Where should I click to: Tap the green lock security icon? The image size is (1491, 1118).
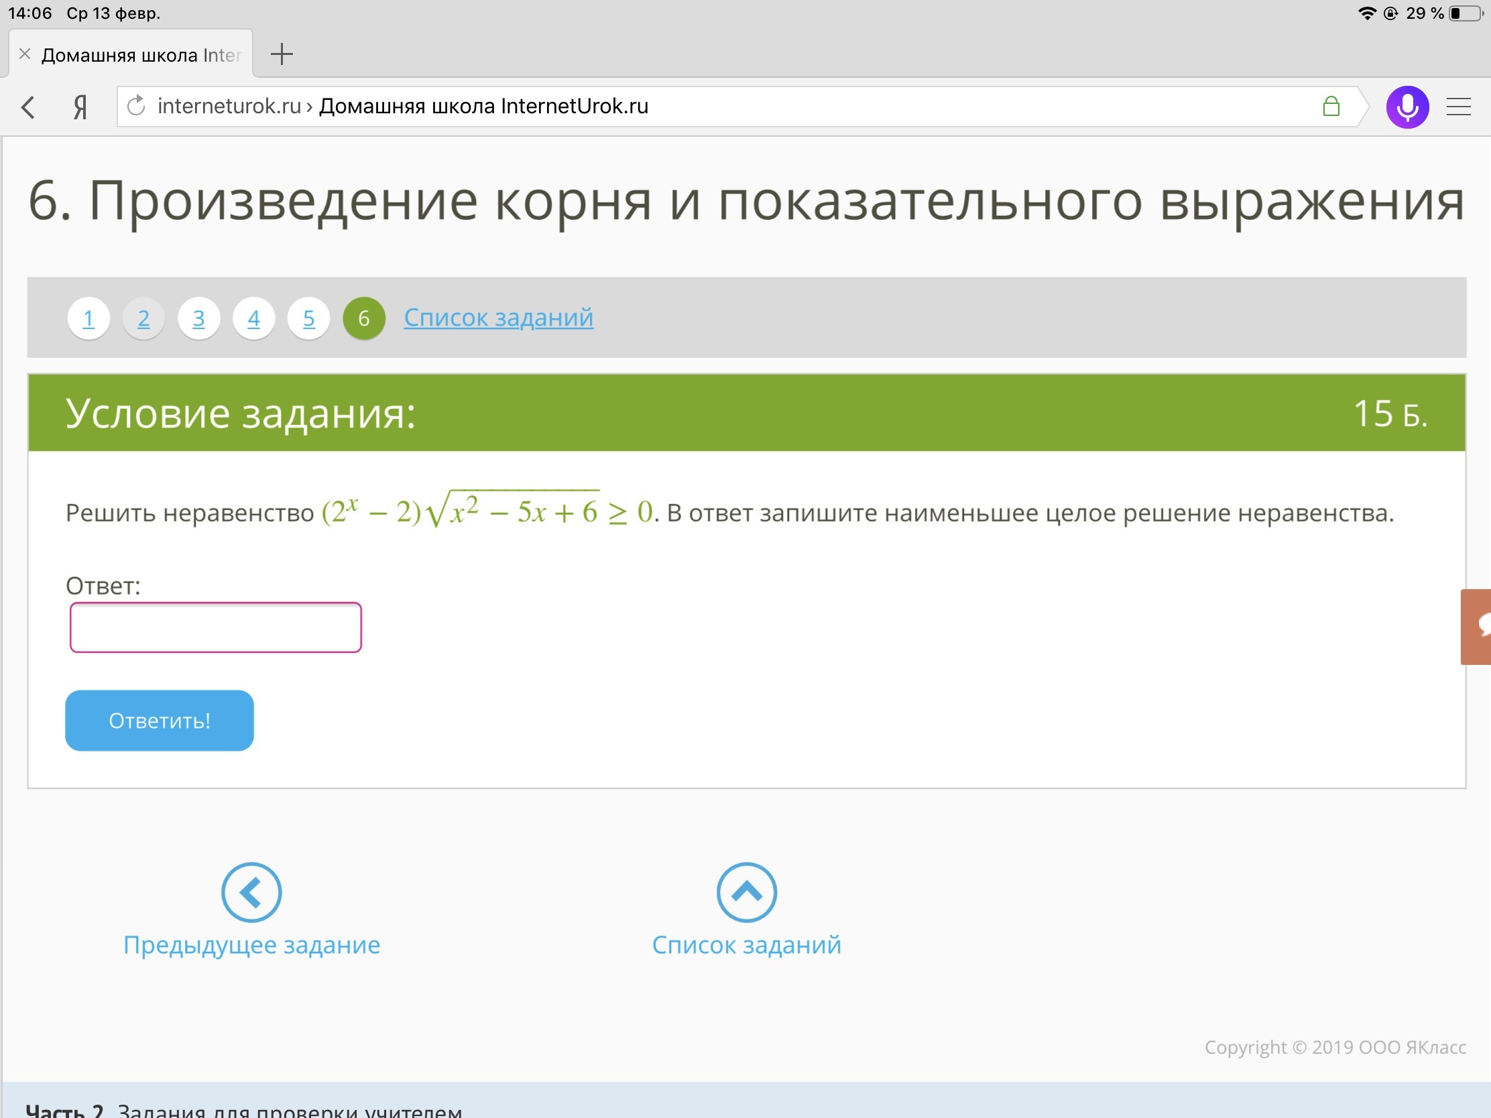1331,107
